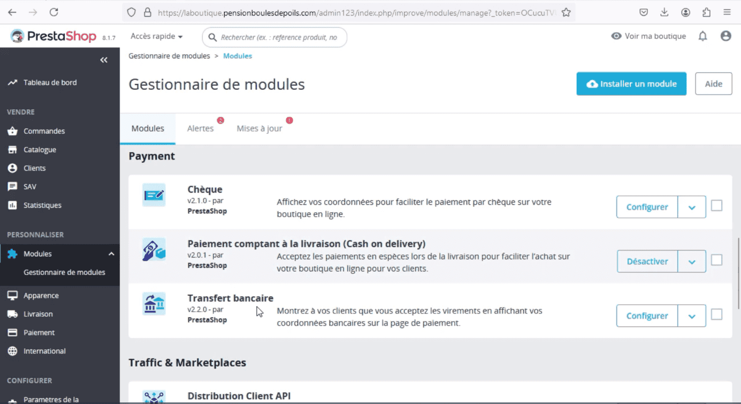Click the Transfert bancaire module icon
Screen dimensions: 741x404
click(154, 304)
